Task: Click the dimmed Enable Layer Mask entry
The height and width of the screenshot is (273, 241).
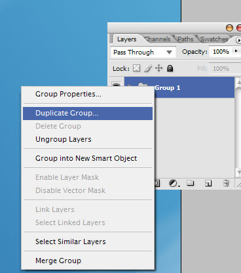Action: pyautogui.click(x=88, y=177)
